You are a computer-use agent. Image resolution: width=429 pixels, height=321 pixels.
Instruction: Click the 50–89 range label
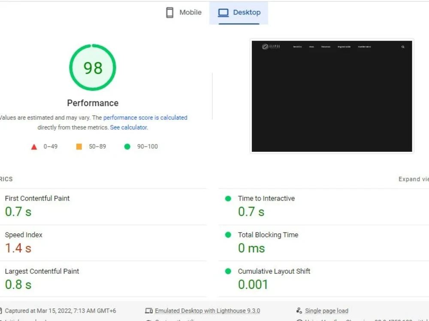point(97,146)
